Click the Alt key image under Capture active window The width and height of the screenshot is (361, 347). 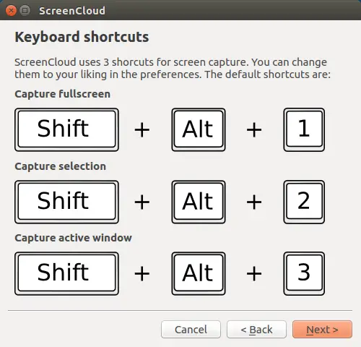tap(199, 273)
